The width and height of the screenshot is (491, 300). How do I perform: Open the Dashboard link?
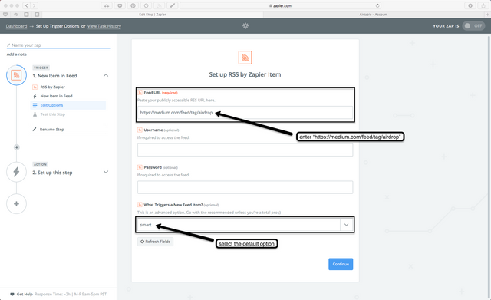pos(16,26)
